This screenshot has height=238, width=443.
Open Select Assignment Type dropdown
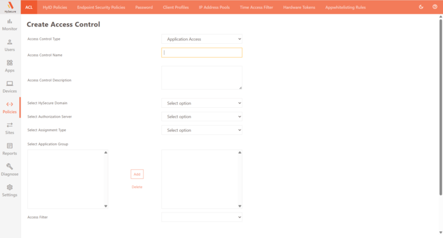[202, 130]
